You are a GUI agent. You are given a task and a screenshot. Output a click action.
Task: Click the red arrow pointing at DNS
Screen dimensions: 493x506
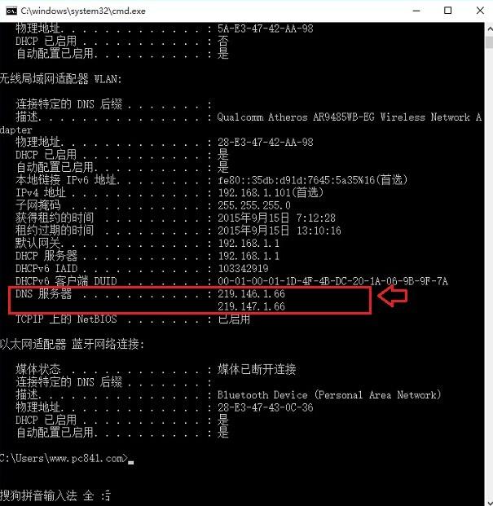392,296
